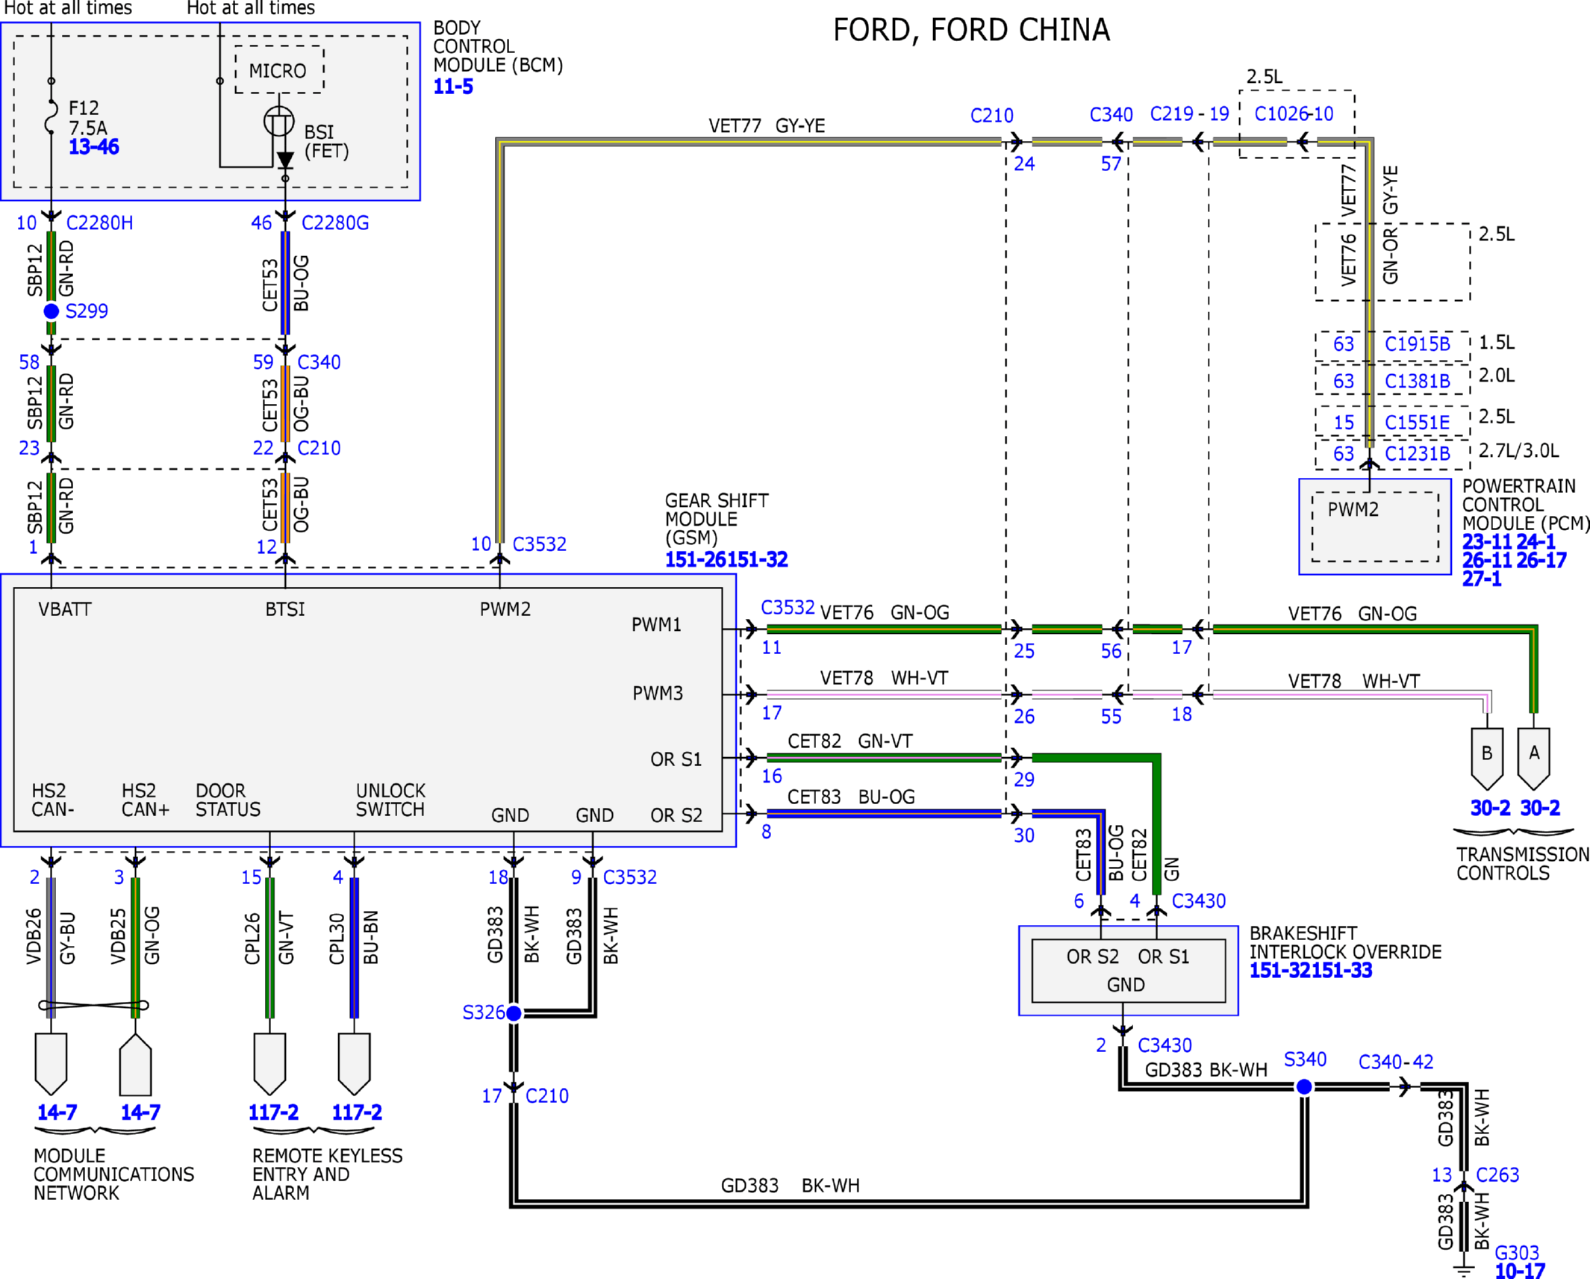Follow the 23-11 PCM reference
Viewport: 1590px width, 1279px height.
coord(1486,541)
